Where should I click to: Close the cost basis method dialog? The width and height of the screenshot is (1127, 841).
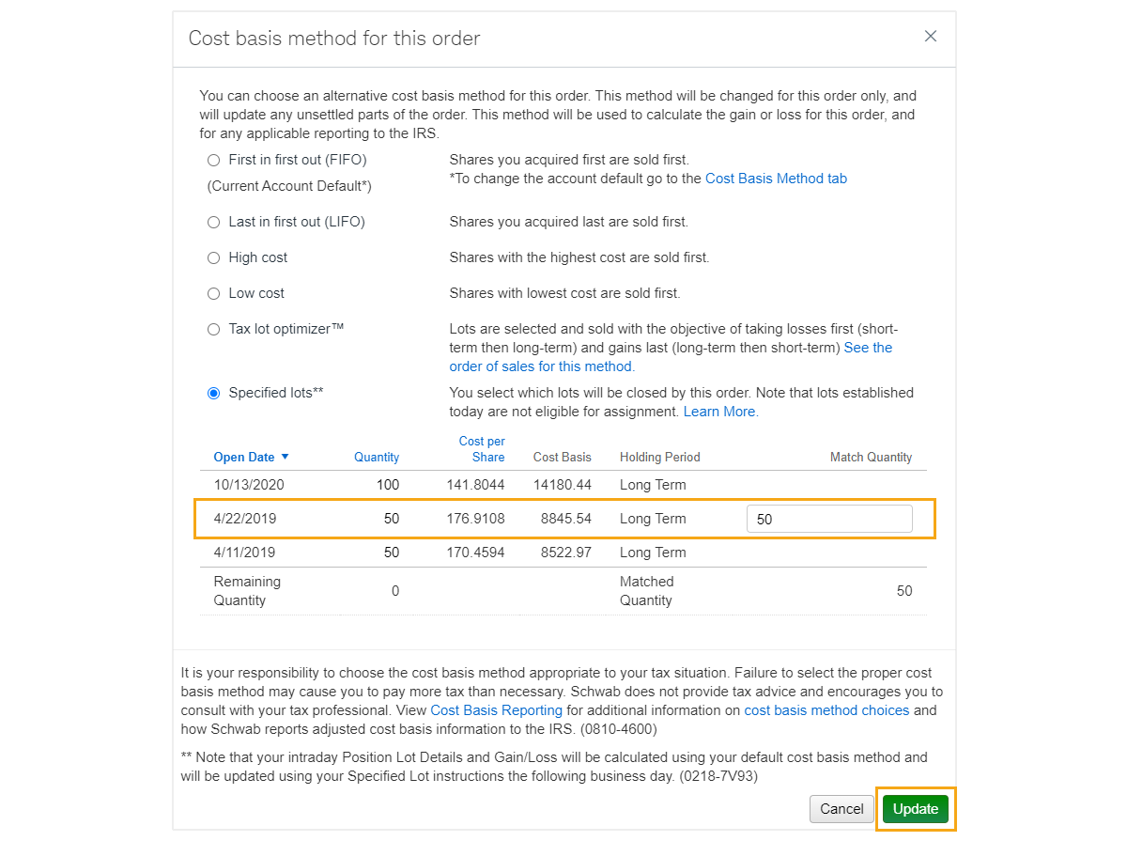[x=931, y=37]
